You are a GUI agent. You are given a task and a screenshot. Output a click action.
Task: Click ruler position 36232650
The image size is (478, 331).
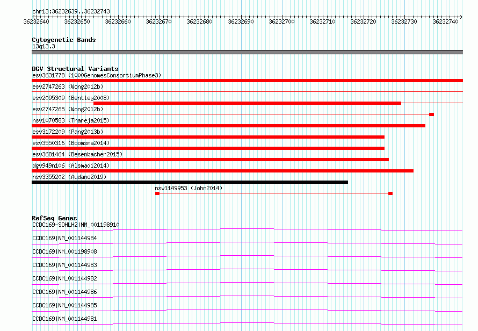[x=77, y=21]
